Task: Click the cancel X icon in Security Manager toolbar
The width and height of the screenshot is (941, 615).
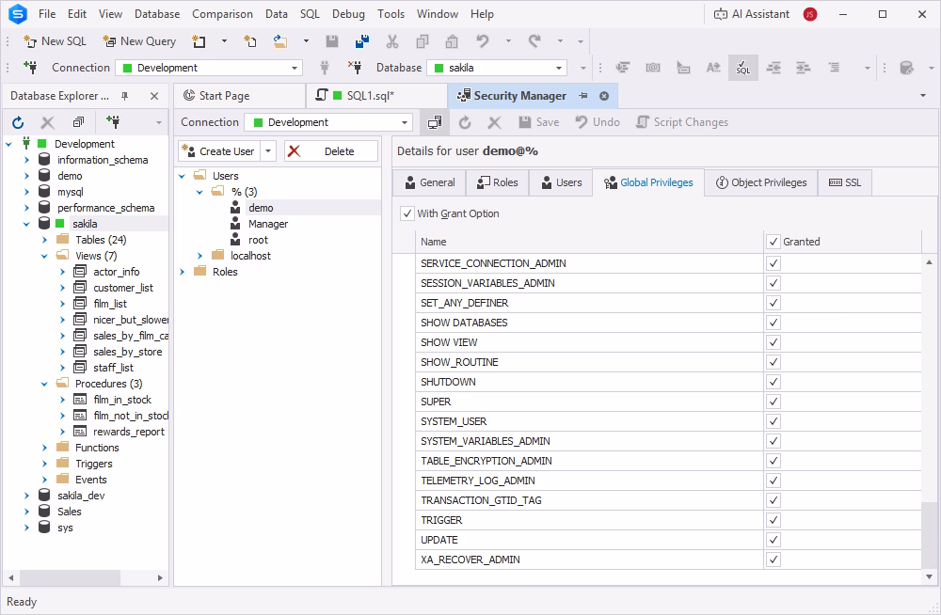Action: pyautogui.click(x=495, y=122)
